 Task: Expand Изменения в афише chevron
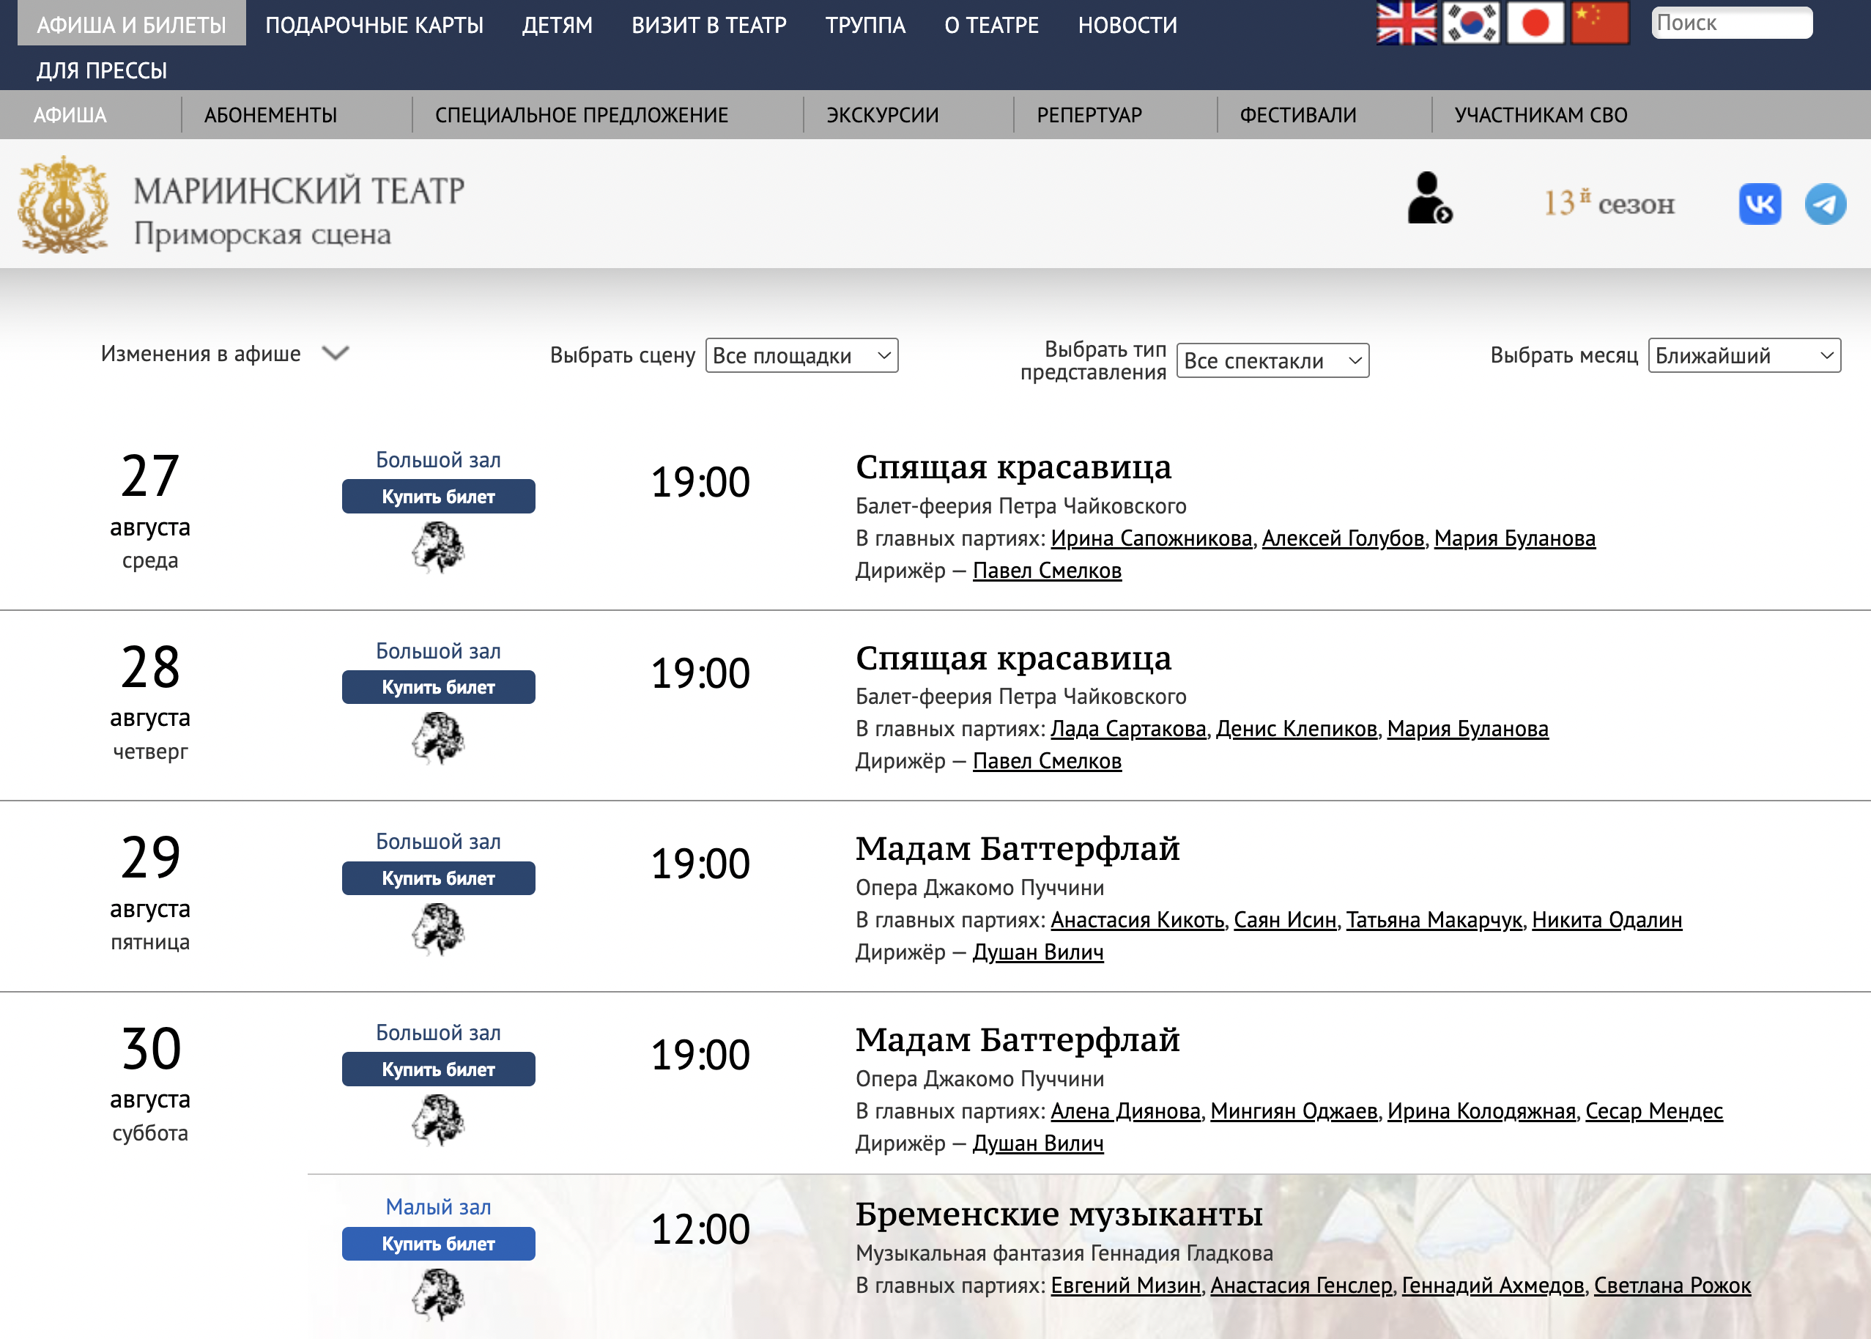[336, 354]
